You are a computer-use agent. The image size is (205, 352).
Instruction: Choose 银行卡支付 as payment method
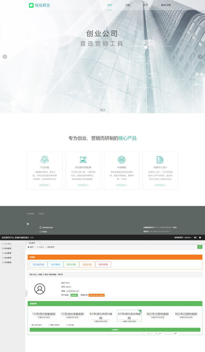[x=49, y=325]
